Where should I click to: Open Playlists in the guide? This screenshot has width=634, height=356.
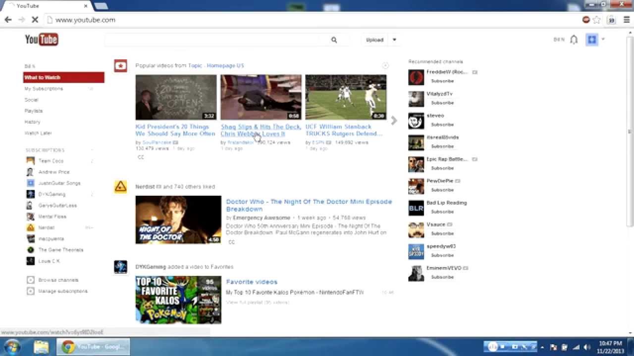34,111
